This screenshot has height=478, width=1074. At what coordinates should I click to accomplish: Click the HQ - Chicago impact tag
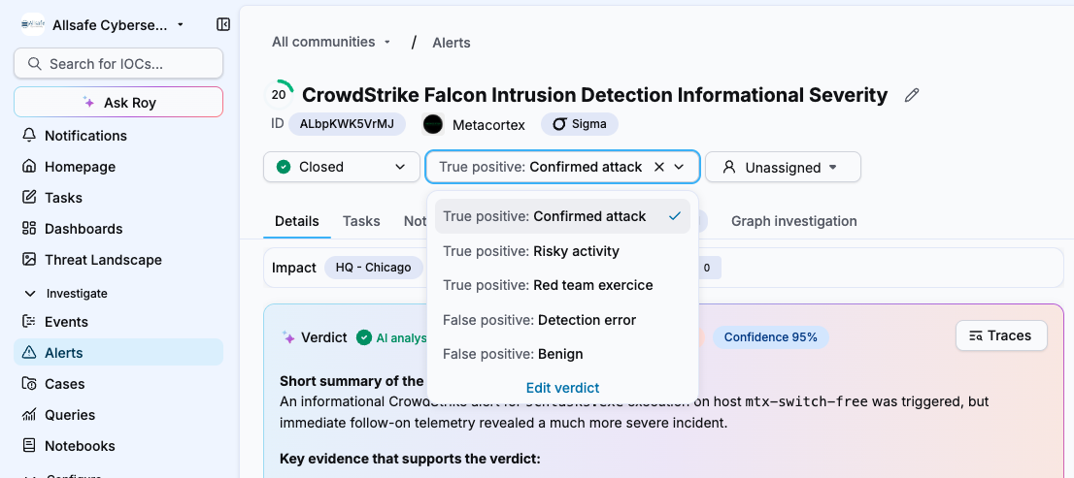pos(373,268)
